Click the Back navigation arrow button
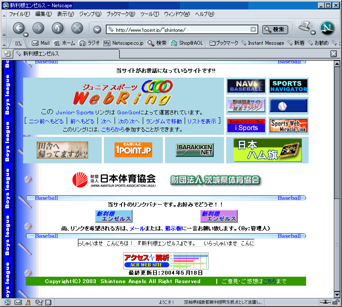This screenshot has height=307, width=342. [x=19, y=28]
